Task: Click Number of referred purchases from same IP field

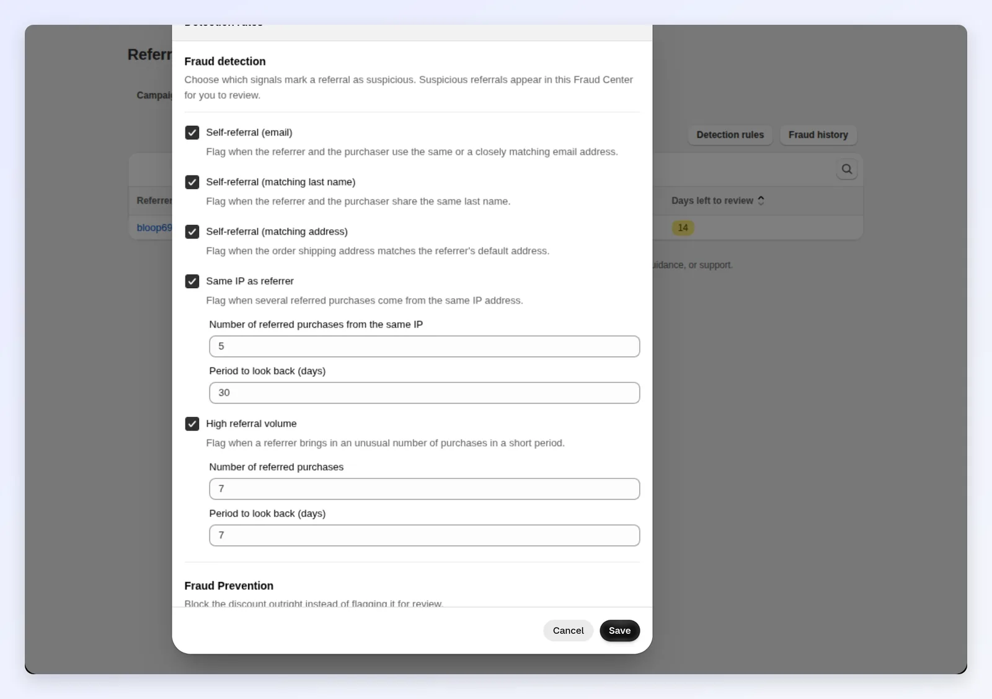Action: [x=425, y=346]
